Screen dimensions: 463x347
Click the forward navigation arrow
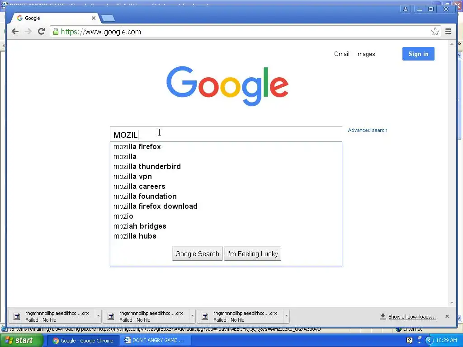[x=28, y=32]
